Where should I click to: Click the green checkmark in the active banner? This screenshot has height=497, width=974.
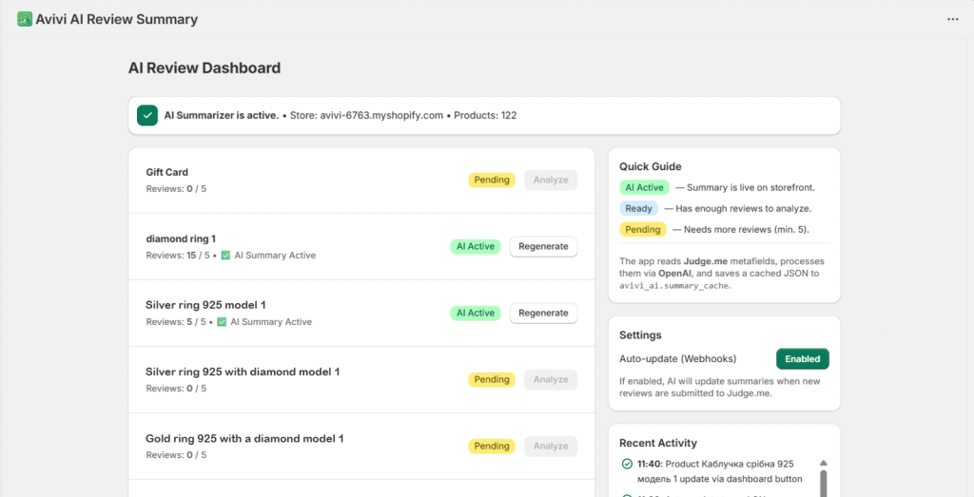tap(147, 115)
